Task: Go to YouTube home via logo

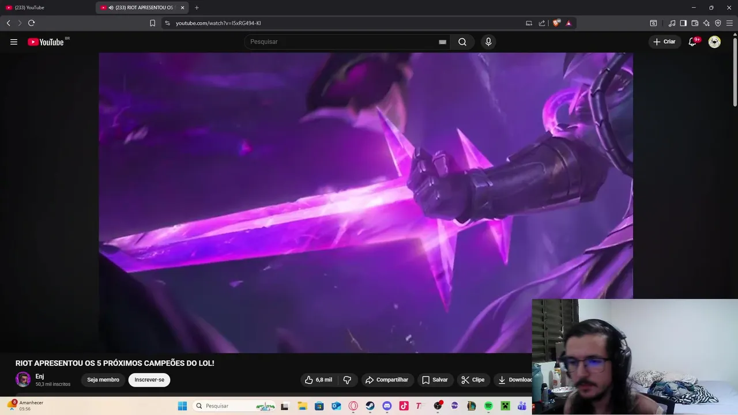Action: [46, 41]
